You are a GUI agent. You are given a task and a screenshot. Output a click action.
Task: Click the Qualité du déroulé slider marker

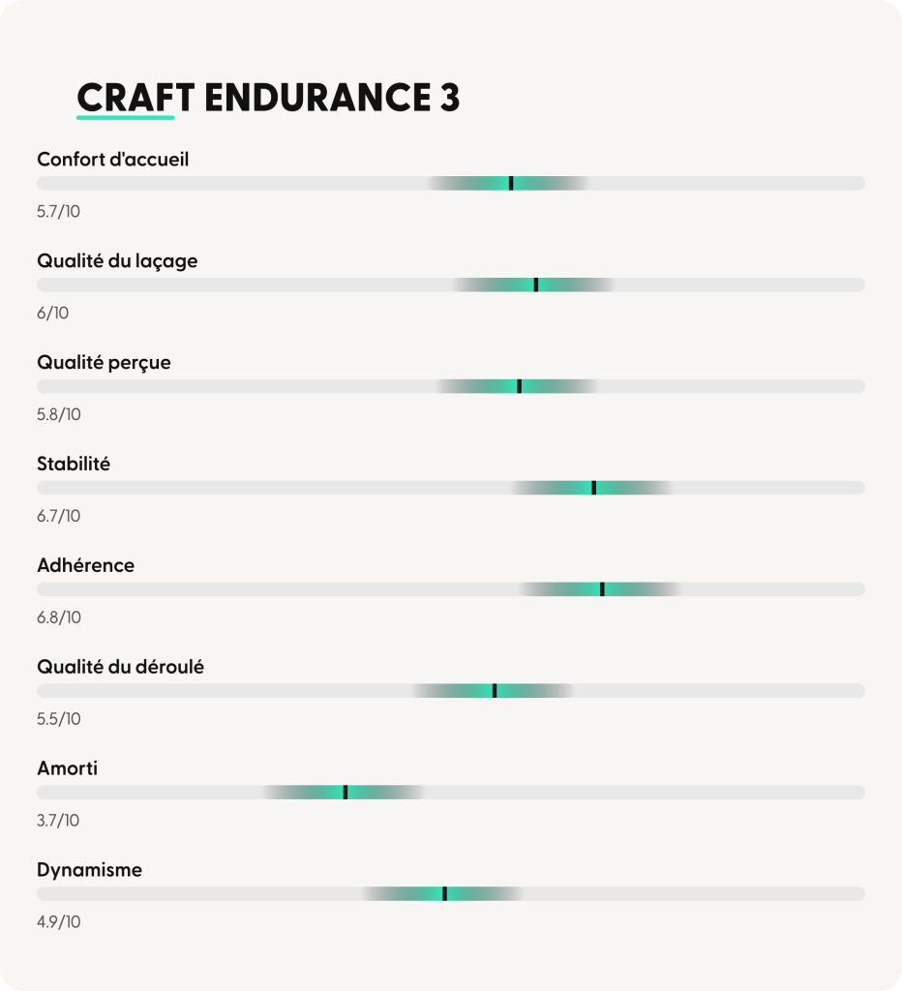point(495,691)
